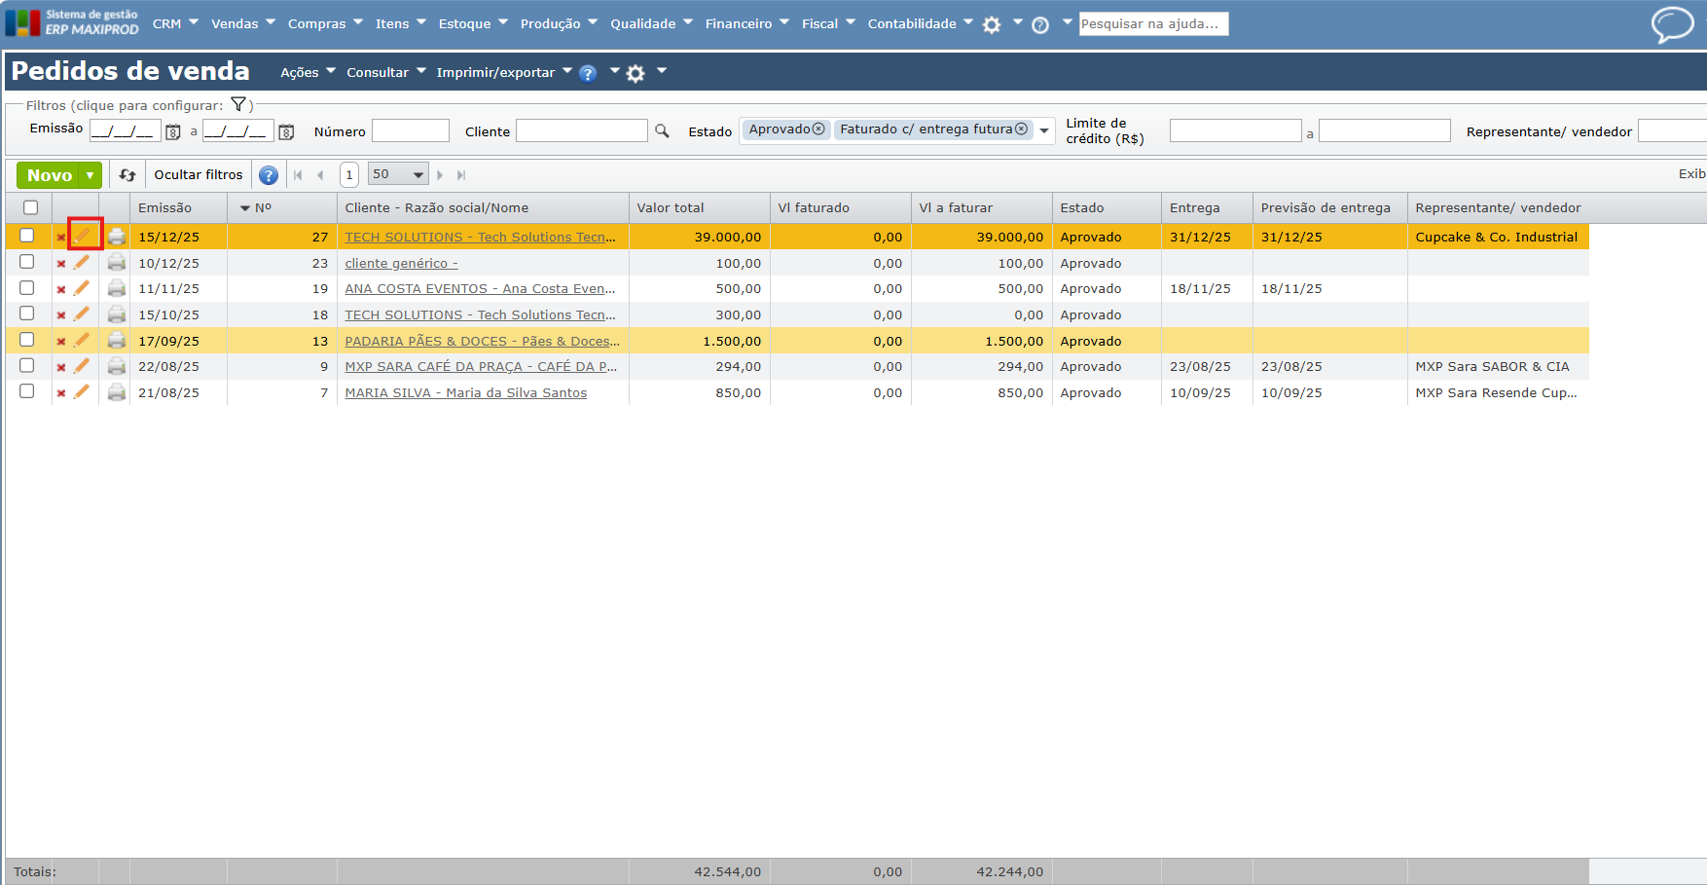Open the Pedidos de venda gear settings
The width and height of the screenshot is (1707, 885).
click(636, 73)
